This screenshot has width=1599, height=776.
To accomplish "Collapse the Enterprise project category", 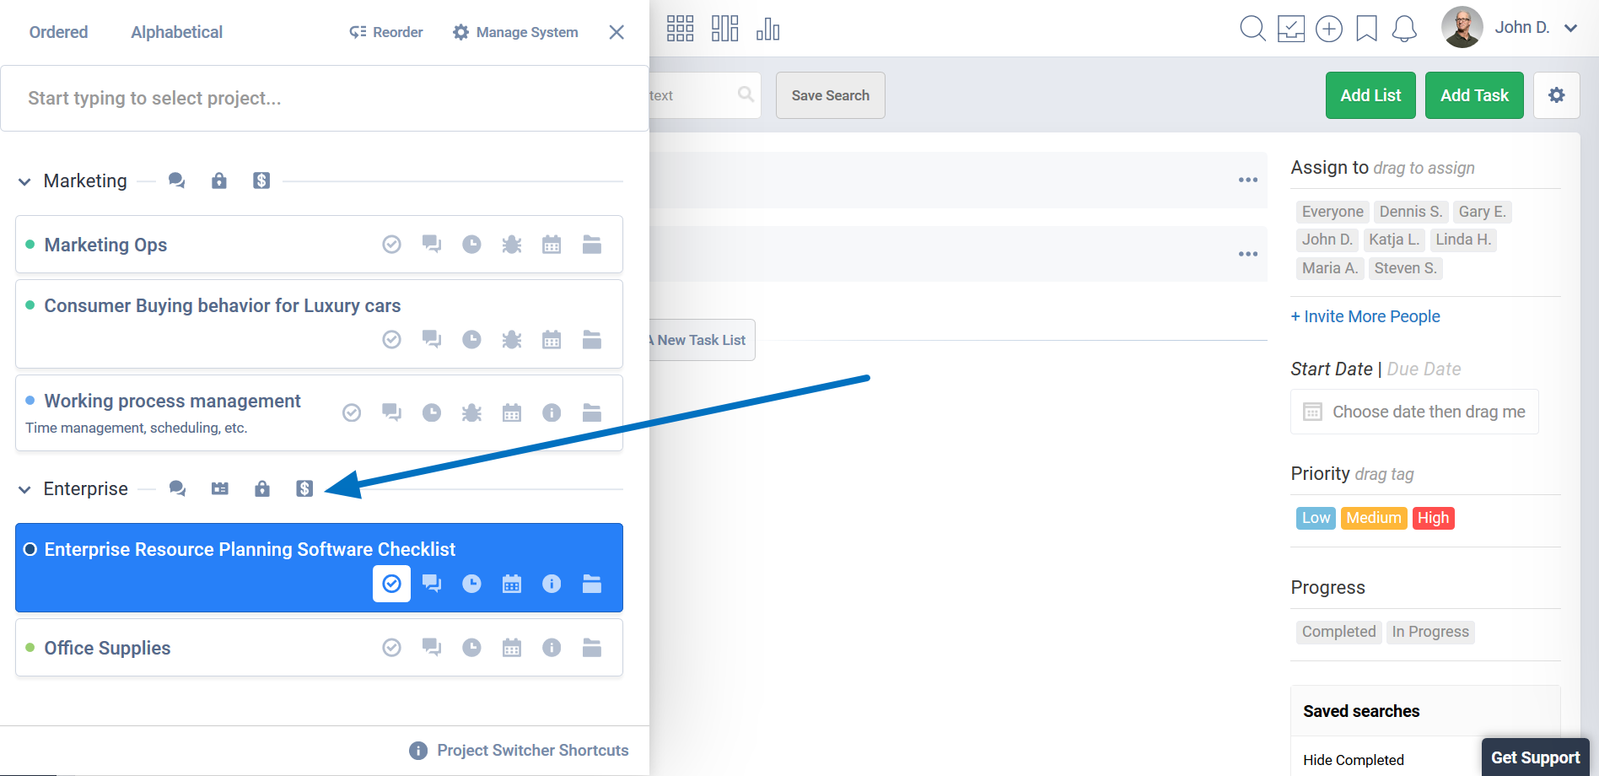I will coord(24,489).
